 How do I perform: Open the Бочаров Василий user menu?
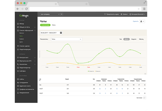137,14
